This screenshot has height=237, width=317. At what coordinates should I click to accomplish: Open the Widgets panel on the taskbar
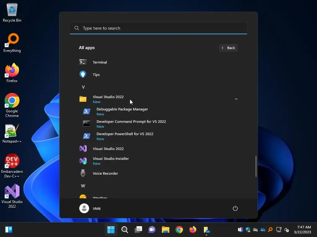point(9,230)
